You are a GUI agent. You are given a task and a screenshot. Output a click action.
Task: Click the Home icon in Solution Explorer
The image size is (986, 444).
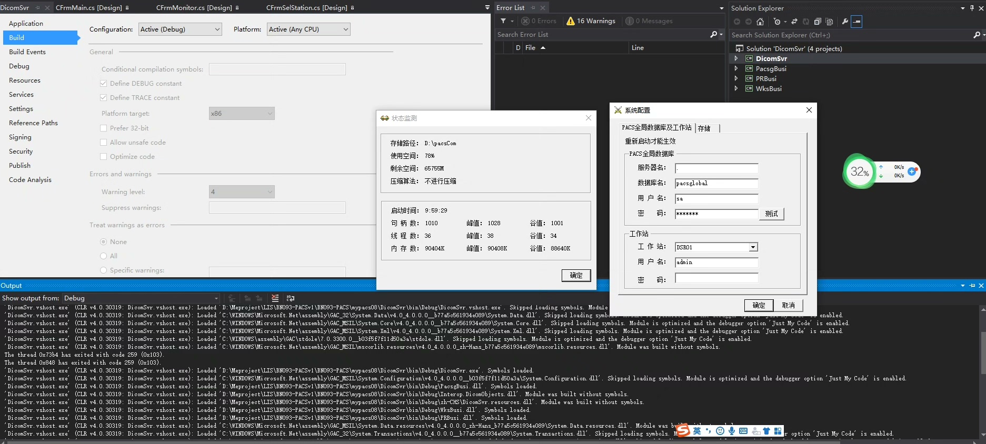[760, 22]
